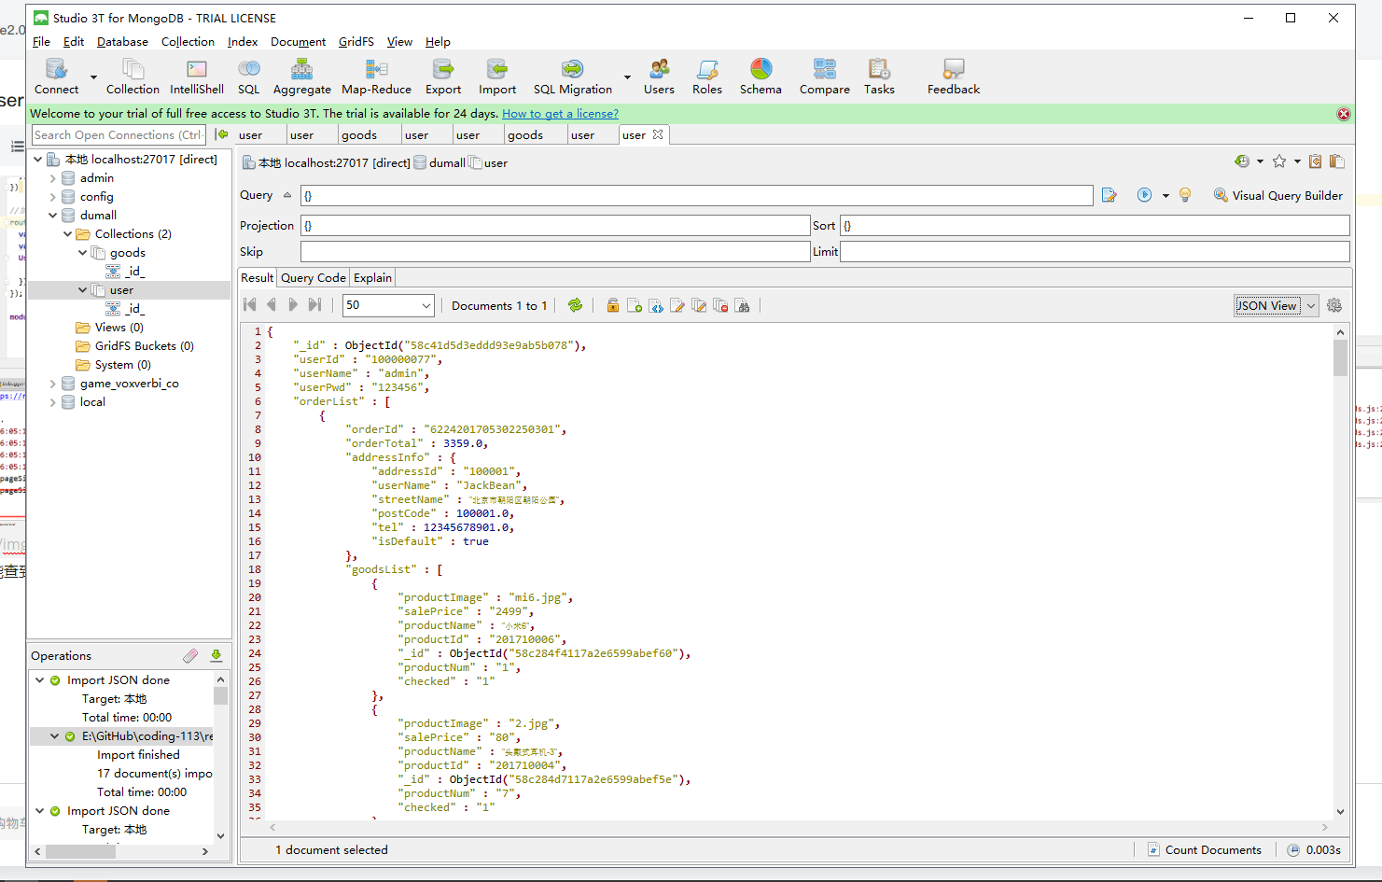1382x882 pixels.
Task: Toggle the read-only lock icon
Action: click(612, 305)
